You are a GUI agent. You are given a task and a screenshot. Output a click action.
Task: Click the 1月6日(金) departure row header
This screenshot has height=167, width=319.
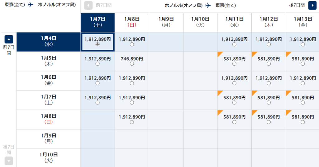[48, 81]
